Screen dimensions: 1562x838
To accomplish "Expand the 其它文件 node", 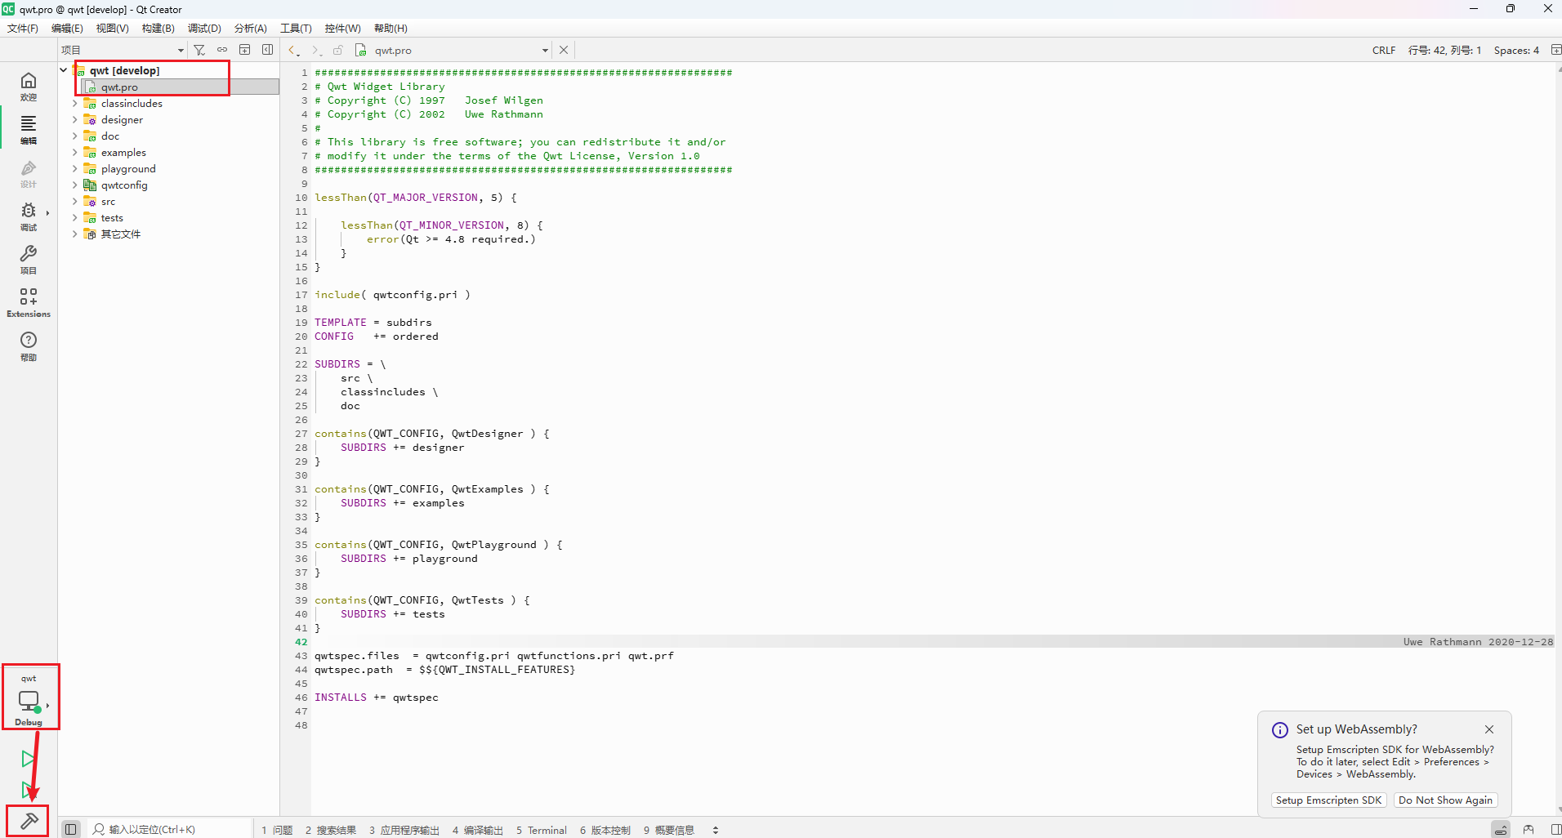I will (x=75, y=234).
